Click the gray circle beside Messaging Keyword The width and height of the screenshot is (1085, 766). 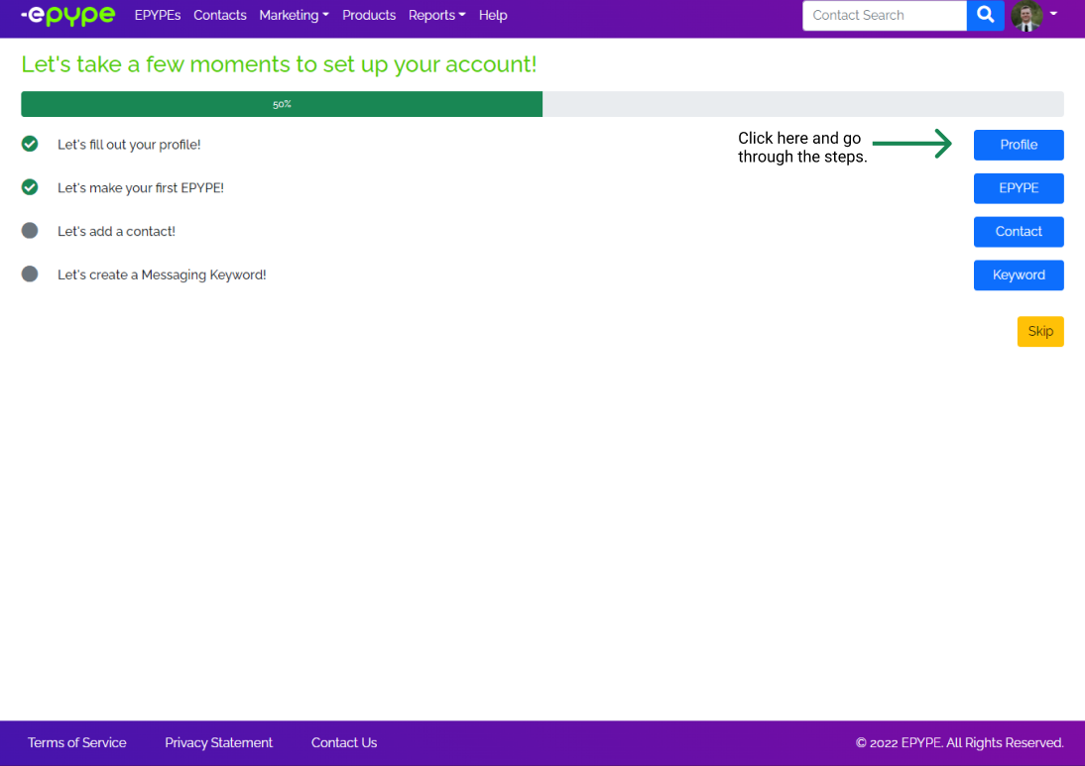click(x=30, y=274)
